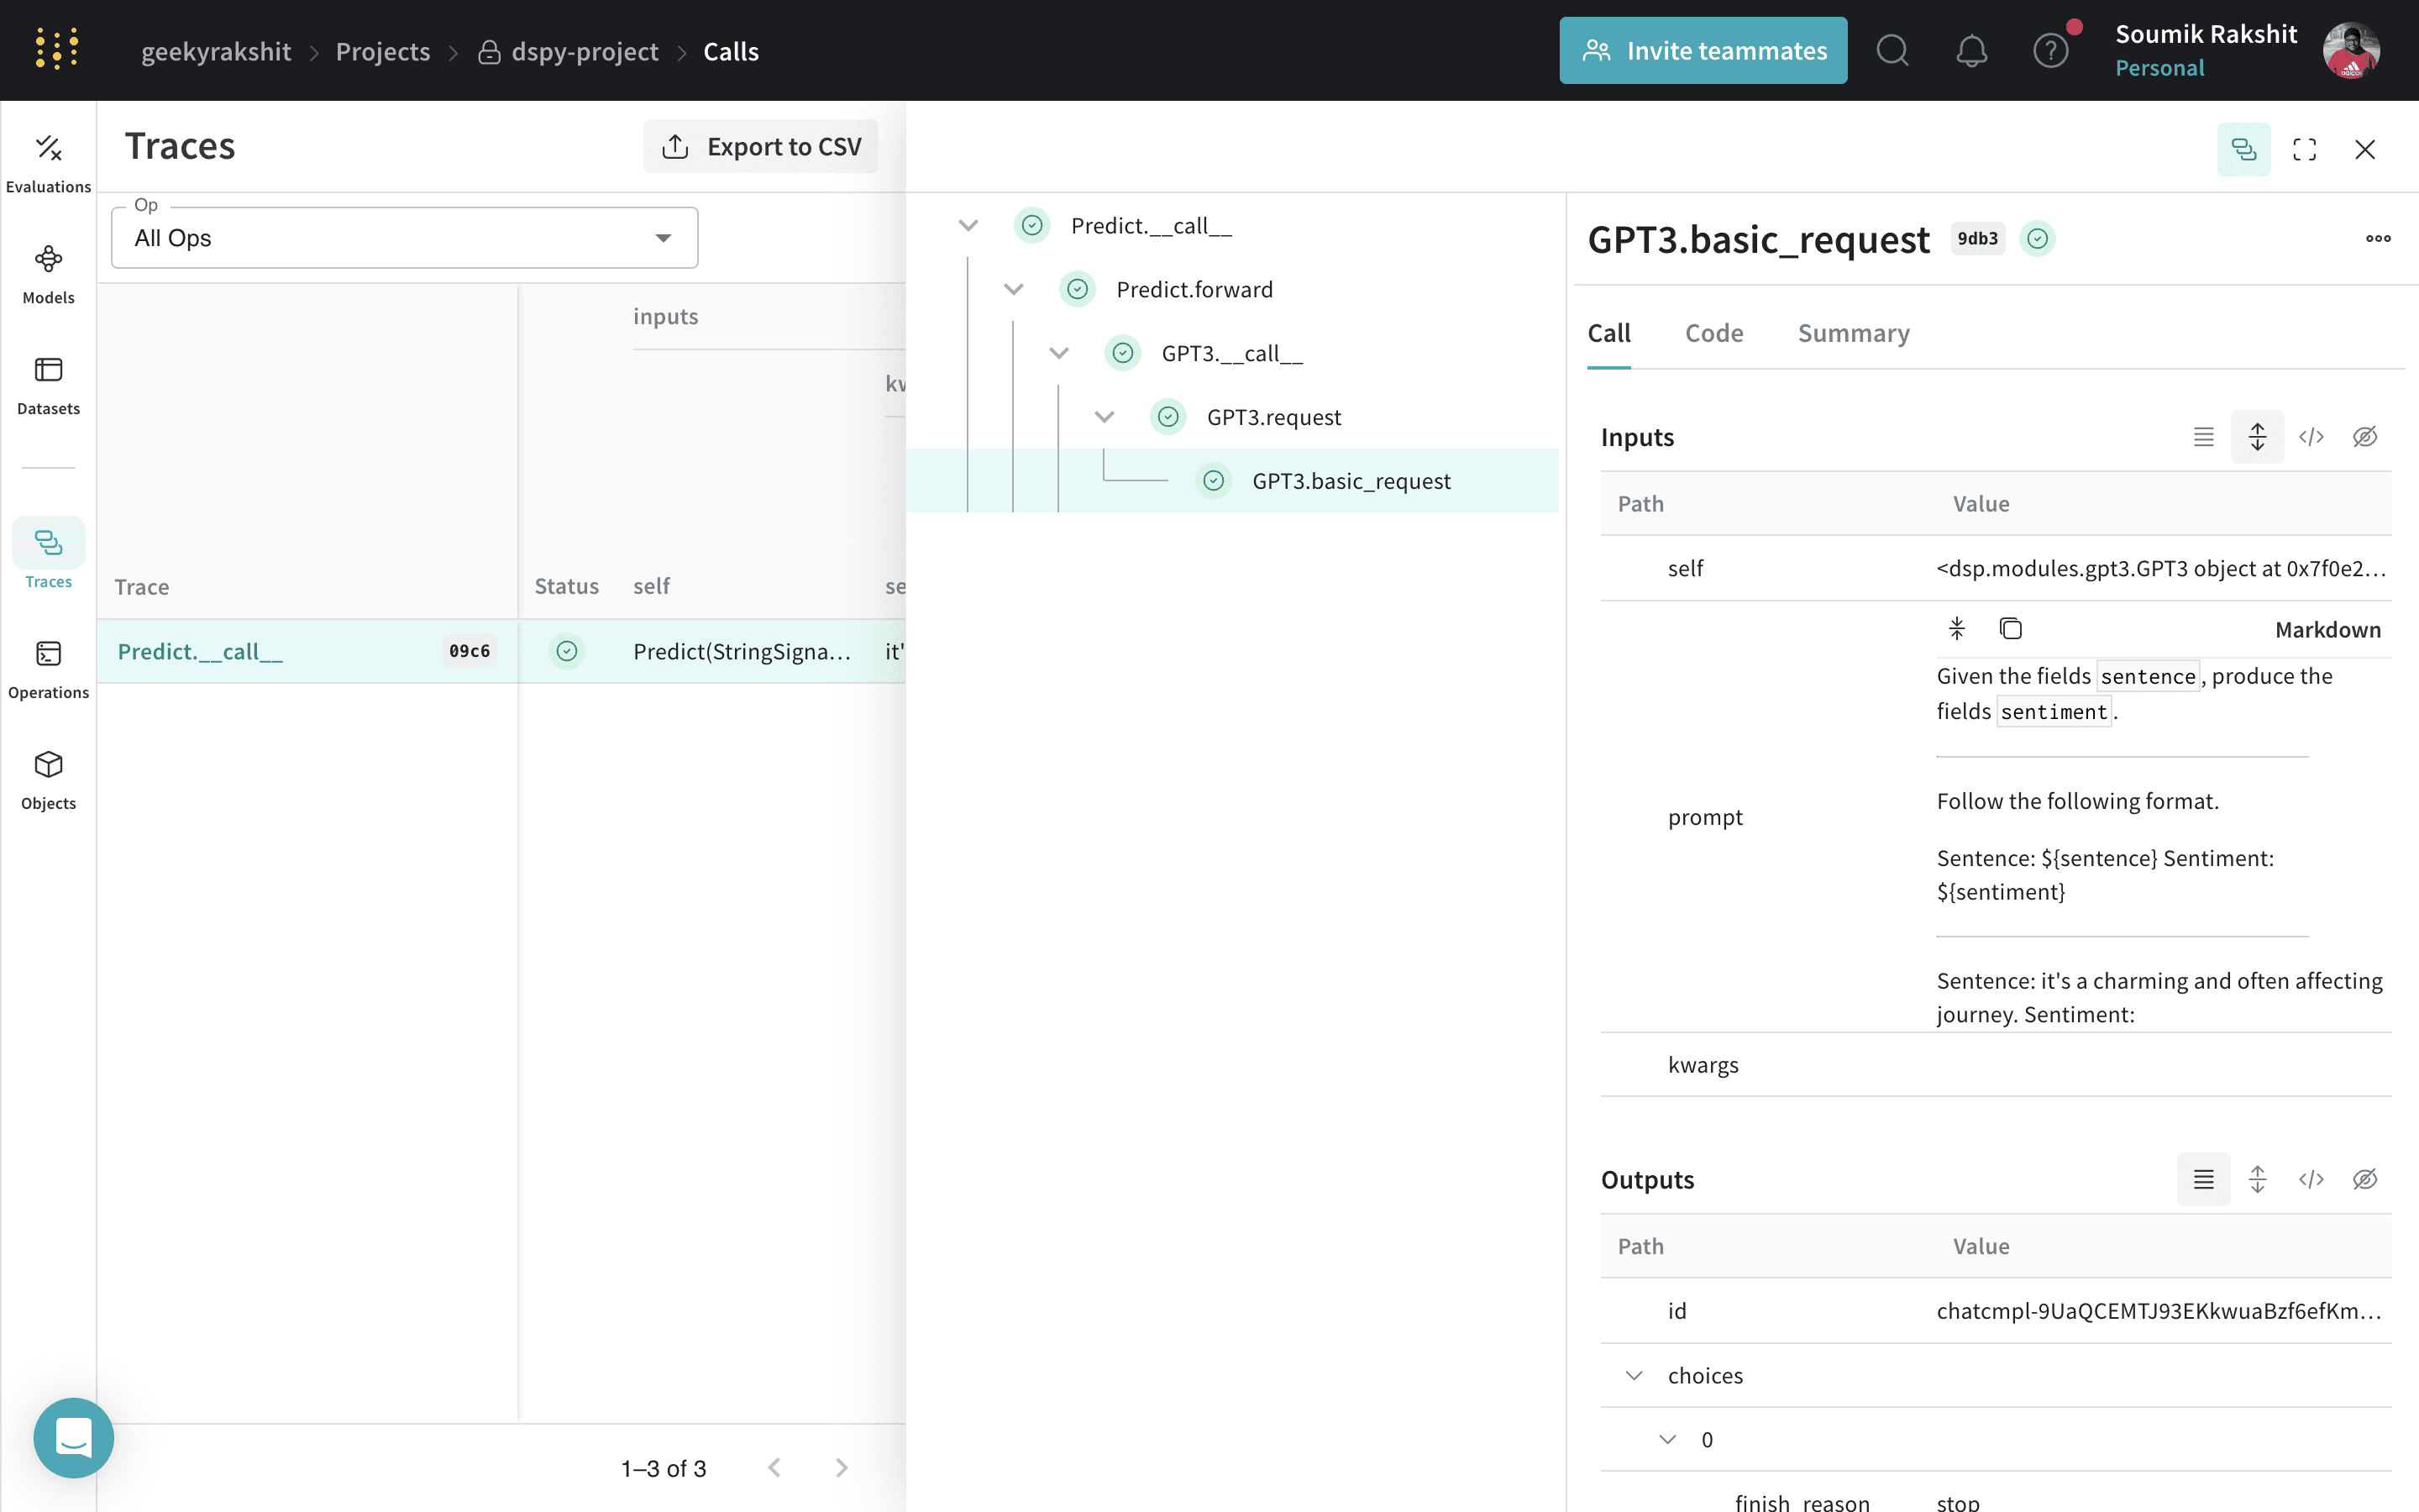The width and height of the screenshot is (2419, 1512).
Task: Collapse the choices output row
Action: tap(1634, 1375)
